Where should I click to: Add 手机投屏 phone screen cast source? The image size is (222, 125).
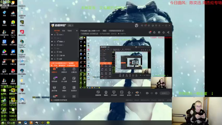(114, 93)
